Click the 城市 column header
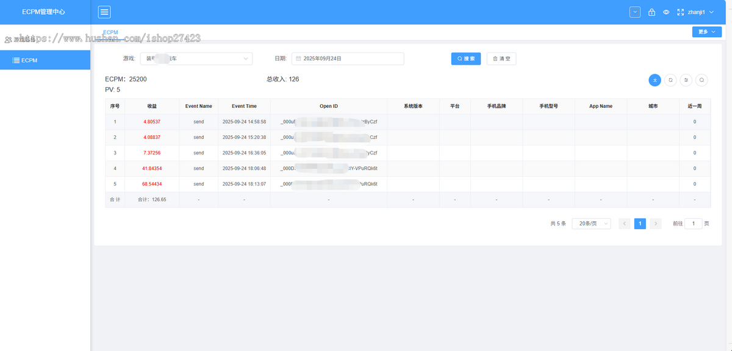 point(653,106)
